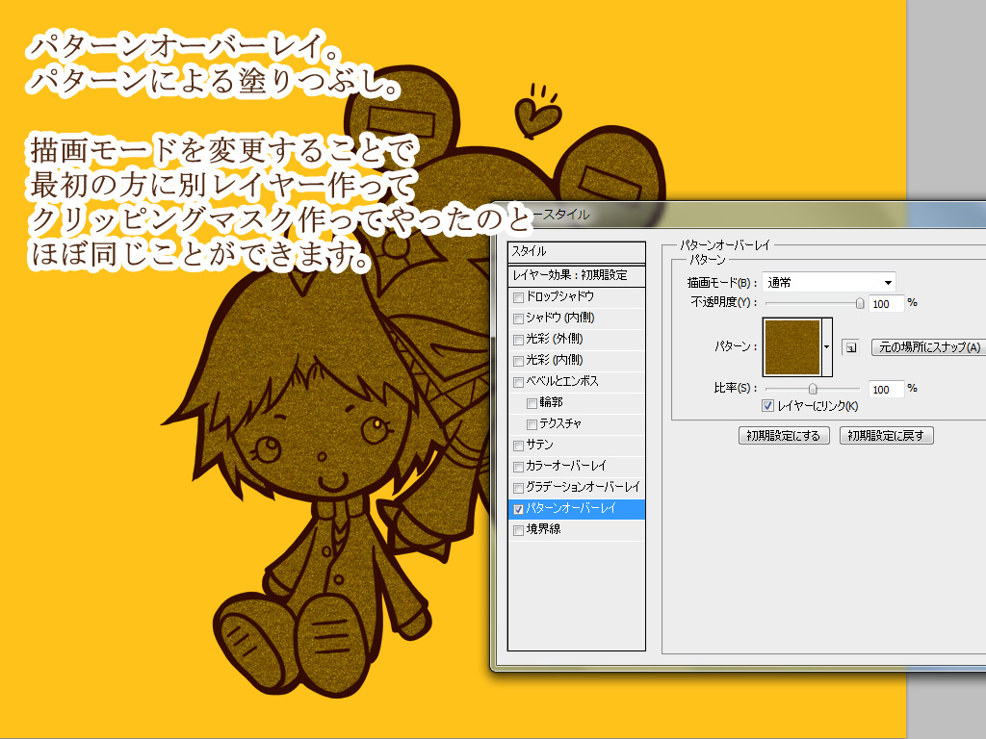This screenshot has height=739, width=986.
Task: Enable the ドロップシャドウ checkbox
Action: [x=519, y=297]
